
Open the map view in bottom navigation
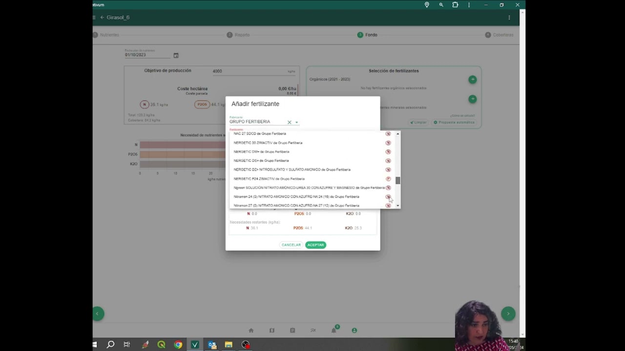[x=272, y=331]
